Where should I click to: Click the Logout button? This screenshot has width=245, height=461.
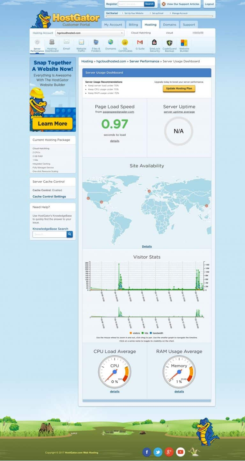[x=209, y=4]
